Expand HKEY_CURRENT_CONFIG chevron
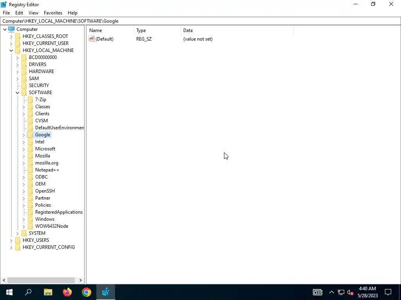The height and width of the screenshot is (300, 401). (x=11, y=247)
